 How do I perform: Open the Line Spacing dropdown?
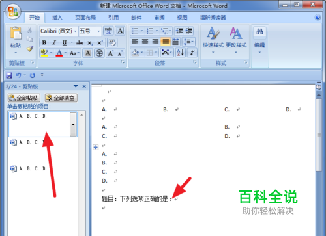(188, 42)
